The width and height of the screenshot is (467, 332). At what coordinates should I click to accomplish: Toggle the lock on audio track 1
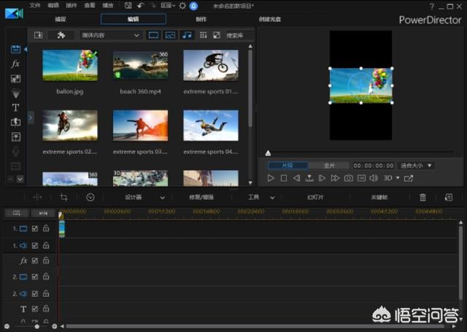tap(46, 245)
